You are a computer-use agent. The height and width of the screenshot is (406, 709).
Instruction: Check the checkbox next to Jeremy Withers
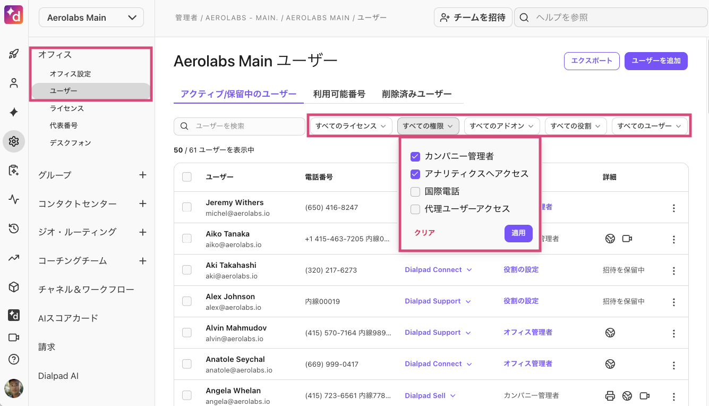click(x=186, y=207)
